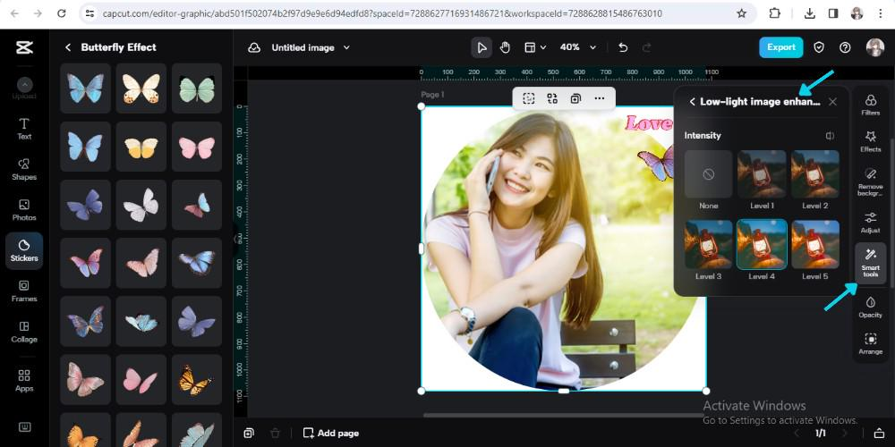Open the Photos panel

[x=24, y=210]
